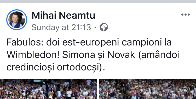Open the three-dot post options menu
196x99 pixels.
(186, 15)
